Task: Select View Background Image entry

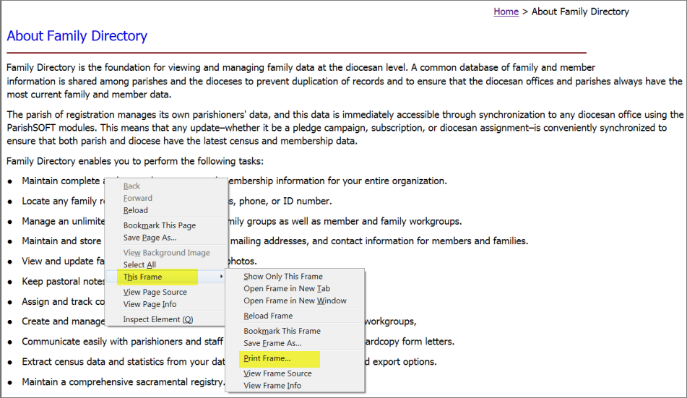Action: pos(166,253)
